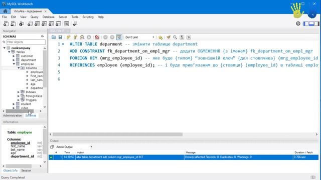
Task: Save the script to file
Action: [x=60, y=37]
